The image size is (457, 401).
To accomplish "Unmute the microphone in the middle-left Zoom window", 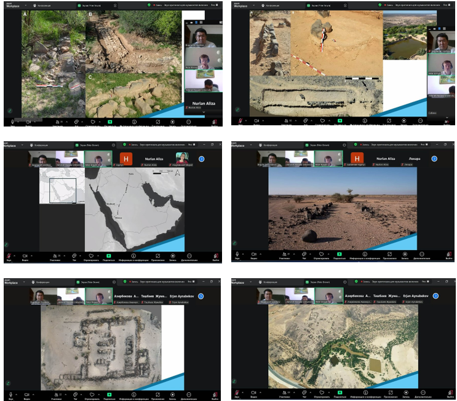I will click(x=9, y=255).
